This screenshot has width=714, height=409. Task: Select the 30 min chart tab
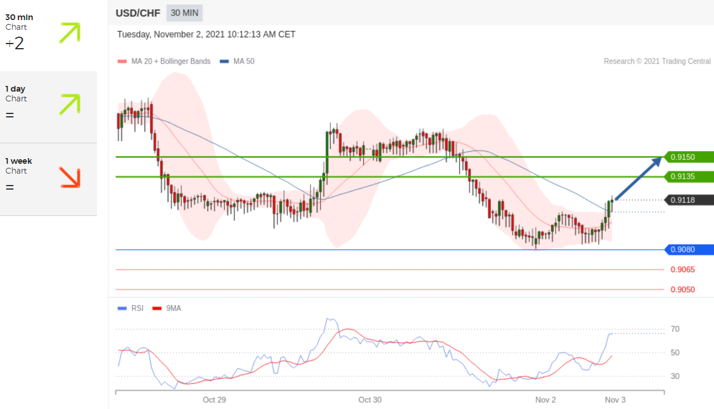(48, 35)
